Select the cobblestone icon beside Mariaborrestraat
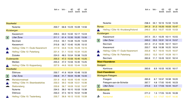186x105 pixels. coord(8,80)
